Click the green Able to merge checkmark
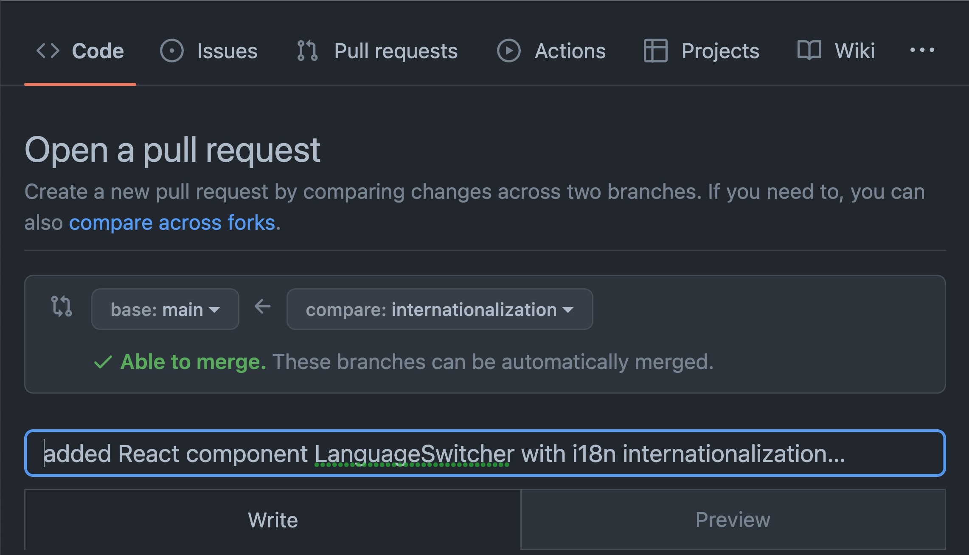 coord(103,362)
